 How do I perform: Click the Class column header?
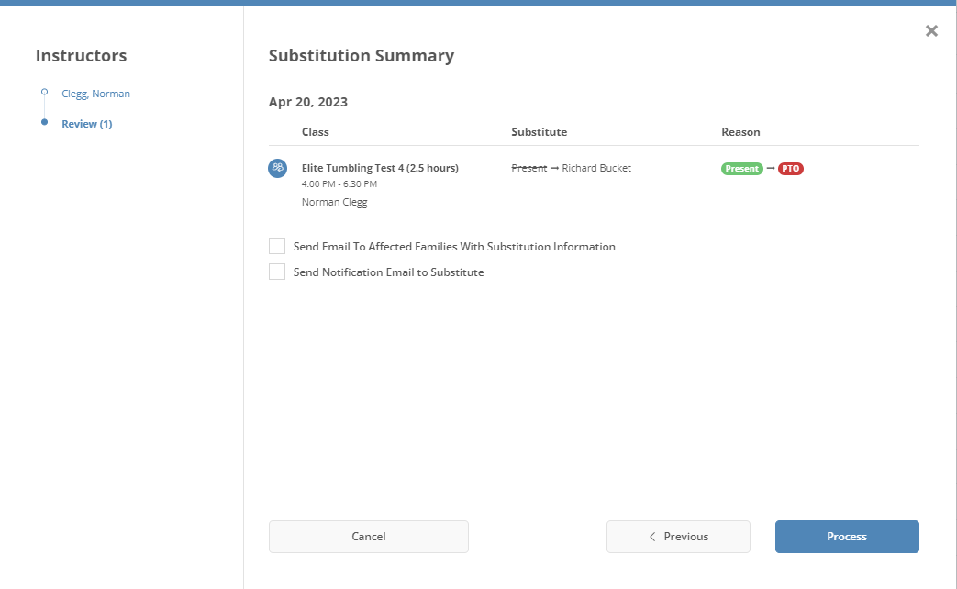[316, 132]
